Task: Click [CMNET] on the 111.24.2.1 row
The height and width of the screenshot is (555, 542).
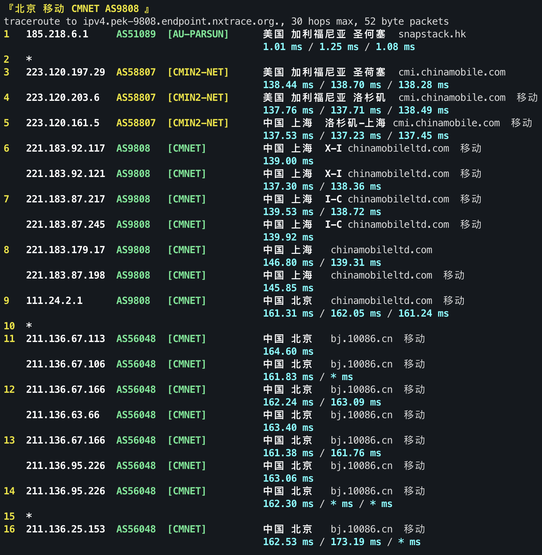Action: click(187, 301)
